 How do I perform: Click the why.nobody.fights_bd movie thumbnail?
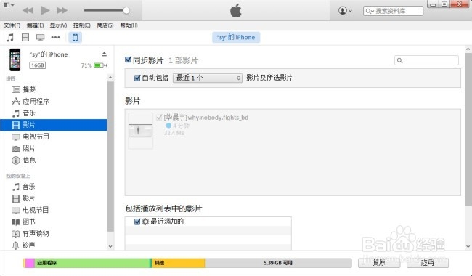point(141,131)
